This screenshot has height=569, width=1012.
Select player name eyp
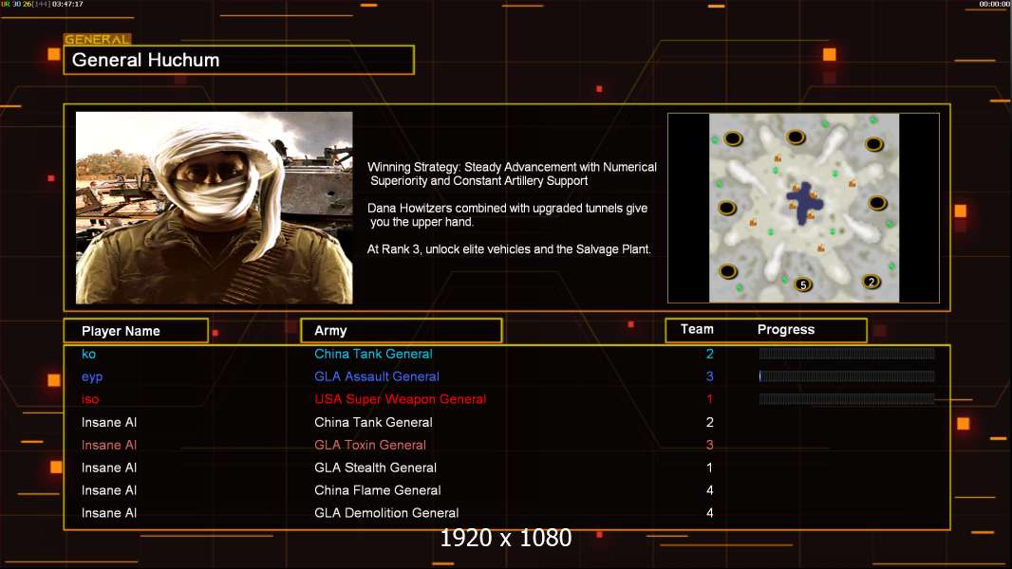[92, 377]
